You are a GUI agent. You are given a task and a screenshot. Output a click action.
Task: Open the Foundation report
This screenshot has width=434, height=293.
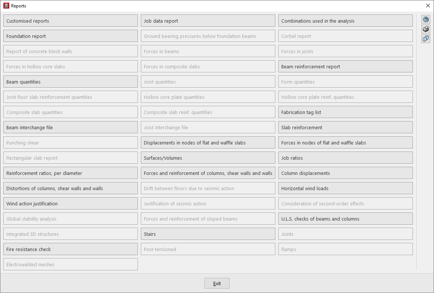(71, 36)
